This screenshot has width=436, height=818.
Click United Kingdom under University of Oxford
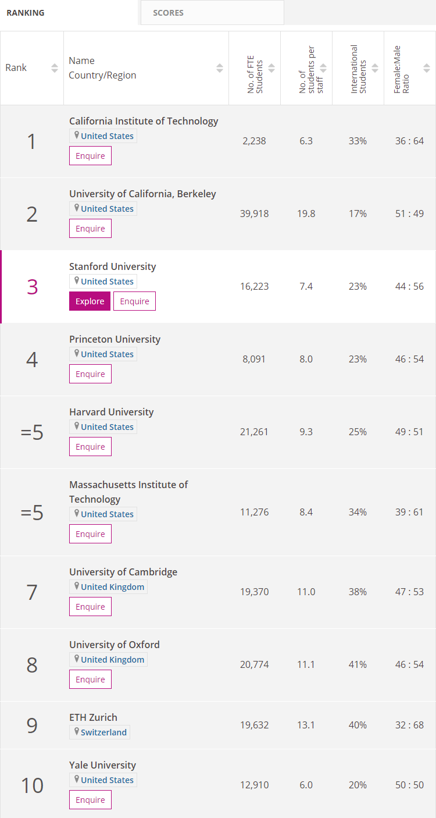112,659
